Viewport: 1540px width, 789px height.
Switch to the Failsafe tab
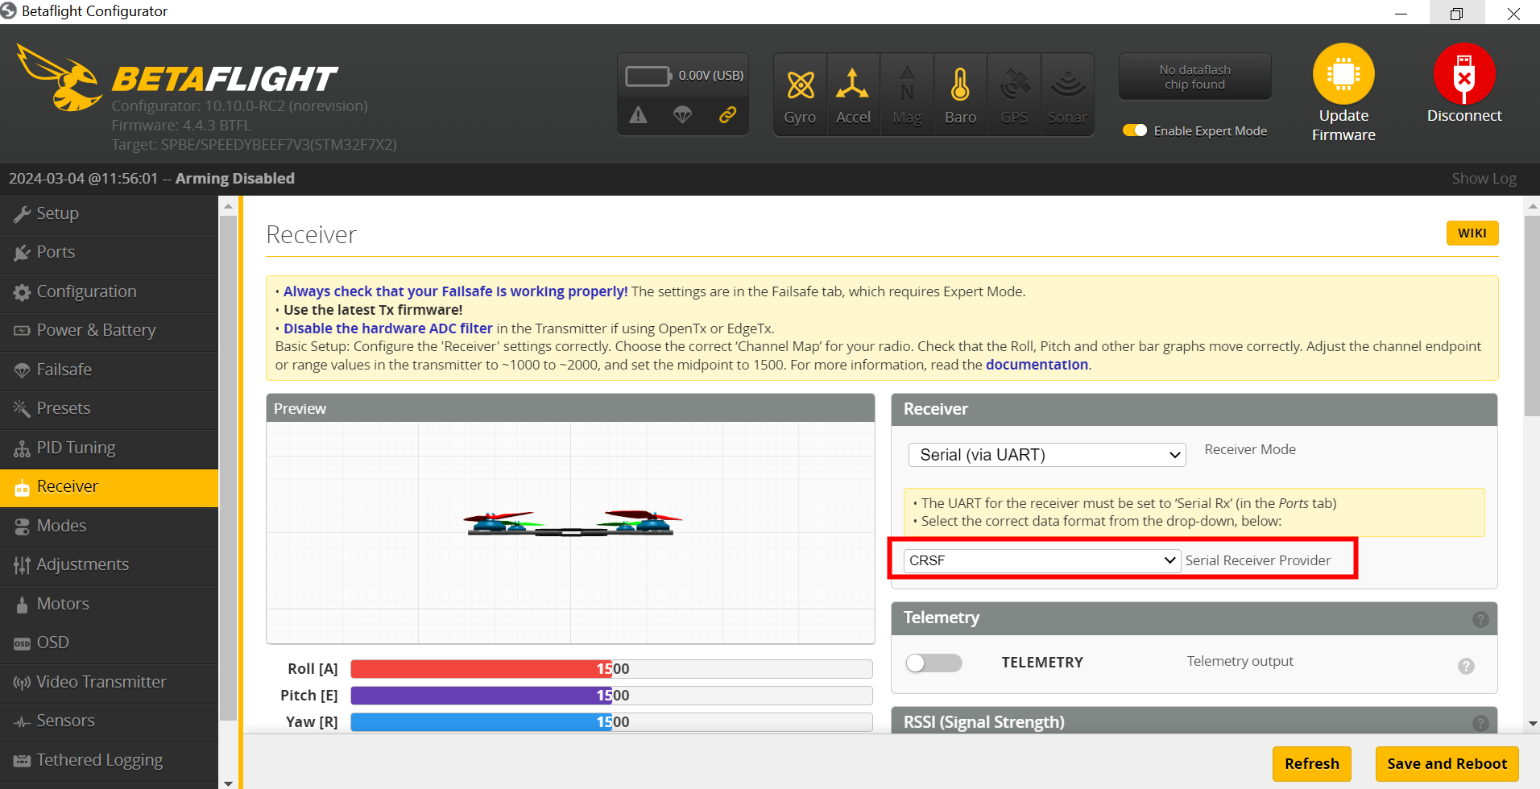(109, 370)
